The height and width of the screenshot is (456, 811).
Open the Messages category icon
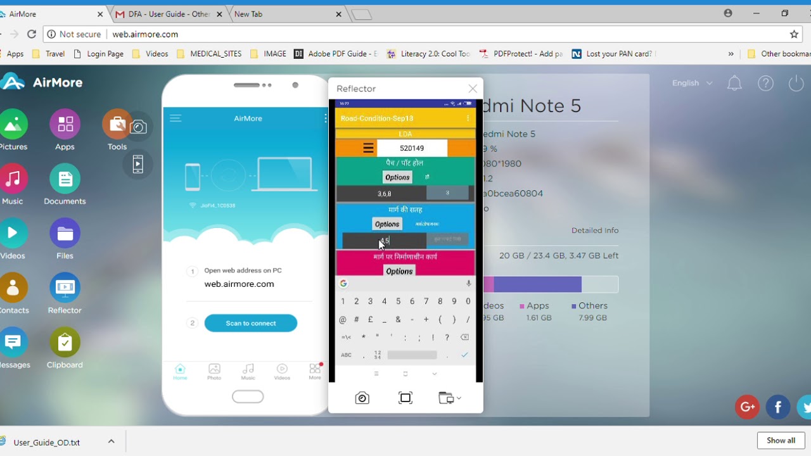[13, 342]
